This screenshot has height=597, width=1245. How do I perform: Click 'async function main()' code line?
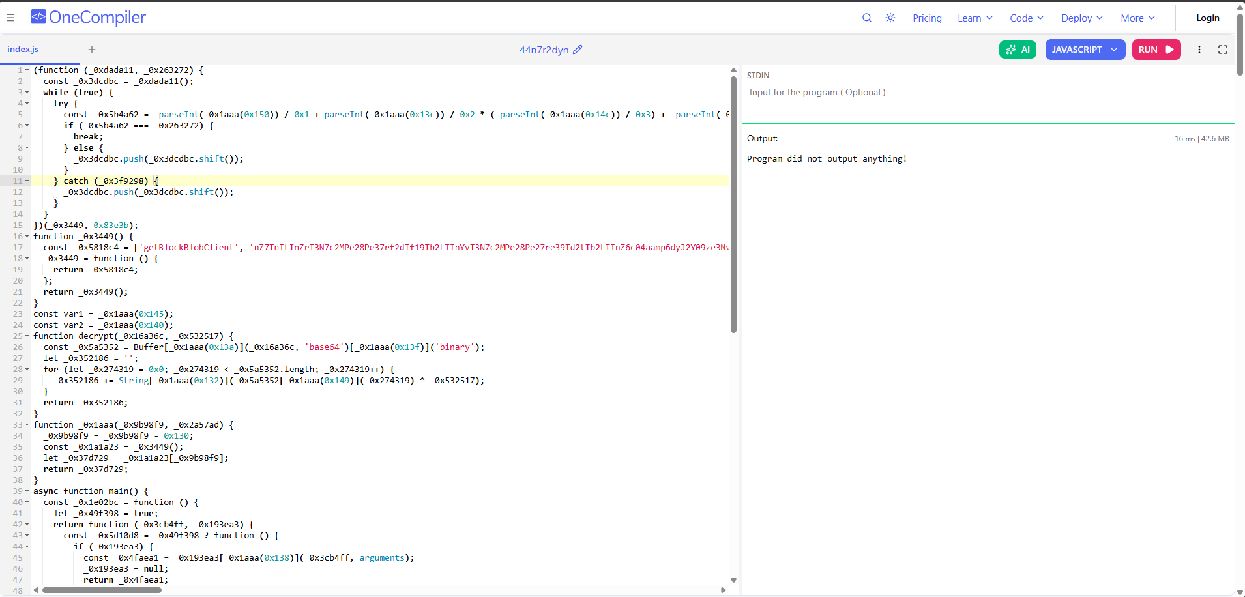click(91, 491)
